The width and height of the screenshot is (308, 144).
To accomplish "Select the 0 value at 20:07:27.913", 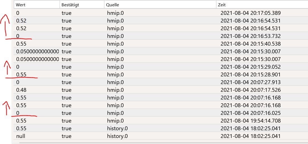I will tap(18, 82).
